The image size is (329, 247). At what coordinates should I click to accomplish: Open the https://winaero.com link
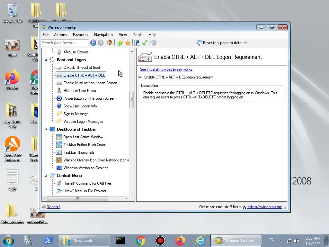(265, 207)
